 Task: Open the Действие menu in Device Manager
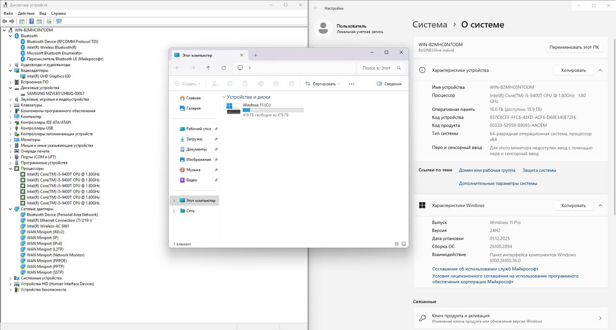coord(26,13)
